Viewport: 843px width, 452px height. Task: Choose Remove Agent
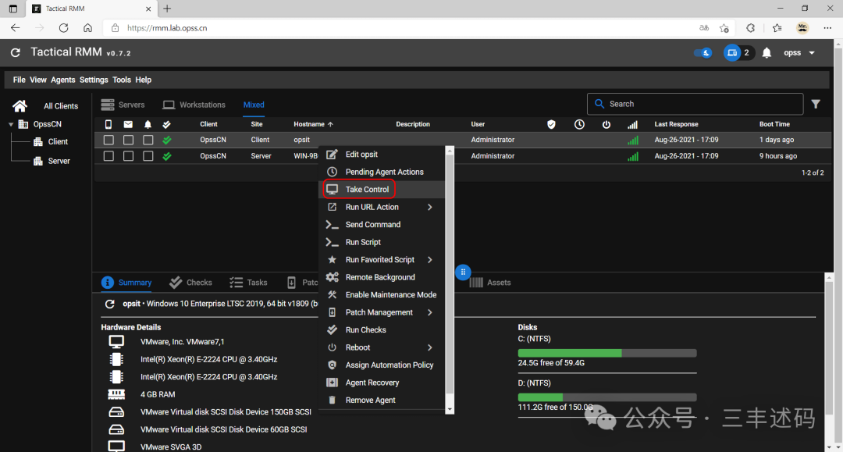382,400
